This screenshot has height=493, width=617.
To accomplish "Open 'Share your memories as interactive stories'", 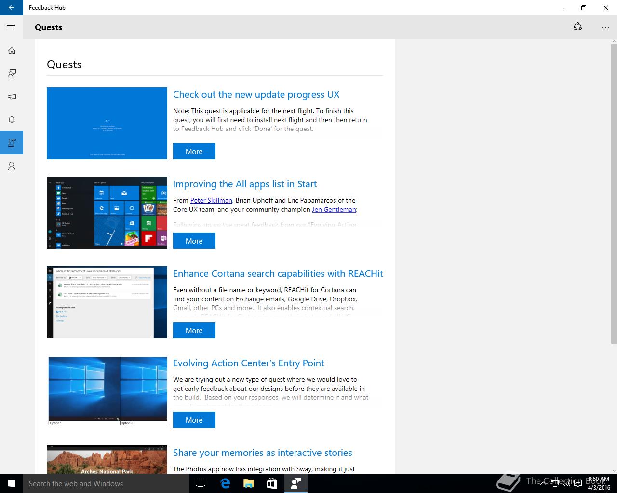I will 263,453.
